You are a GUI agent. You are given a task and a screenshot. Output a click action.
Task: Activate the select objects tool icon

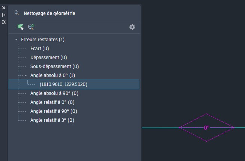(x=20, y=27)
